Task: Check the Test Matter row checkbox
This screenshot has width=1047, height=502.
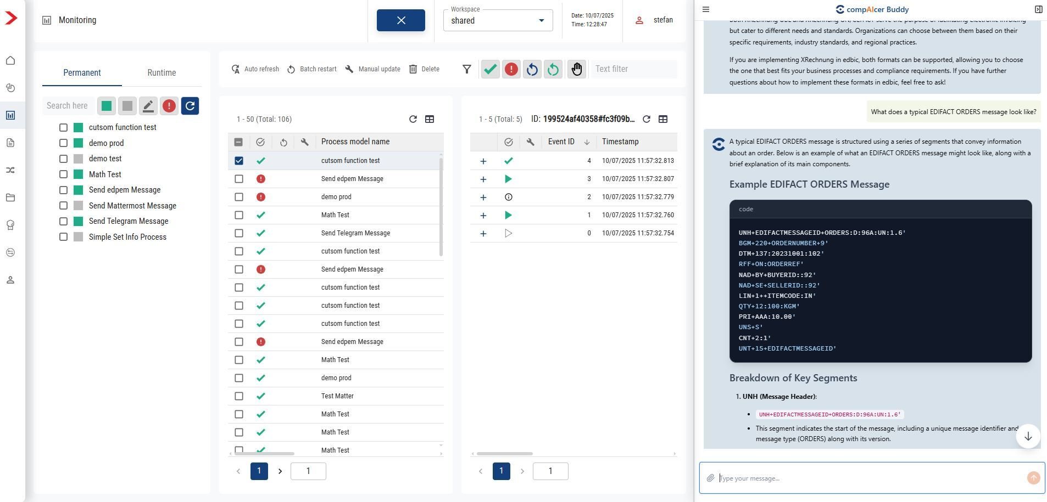Action: point(239,396)
